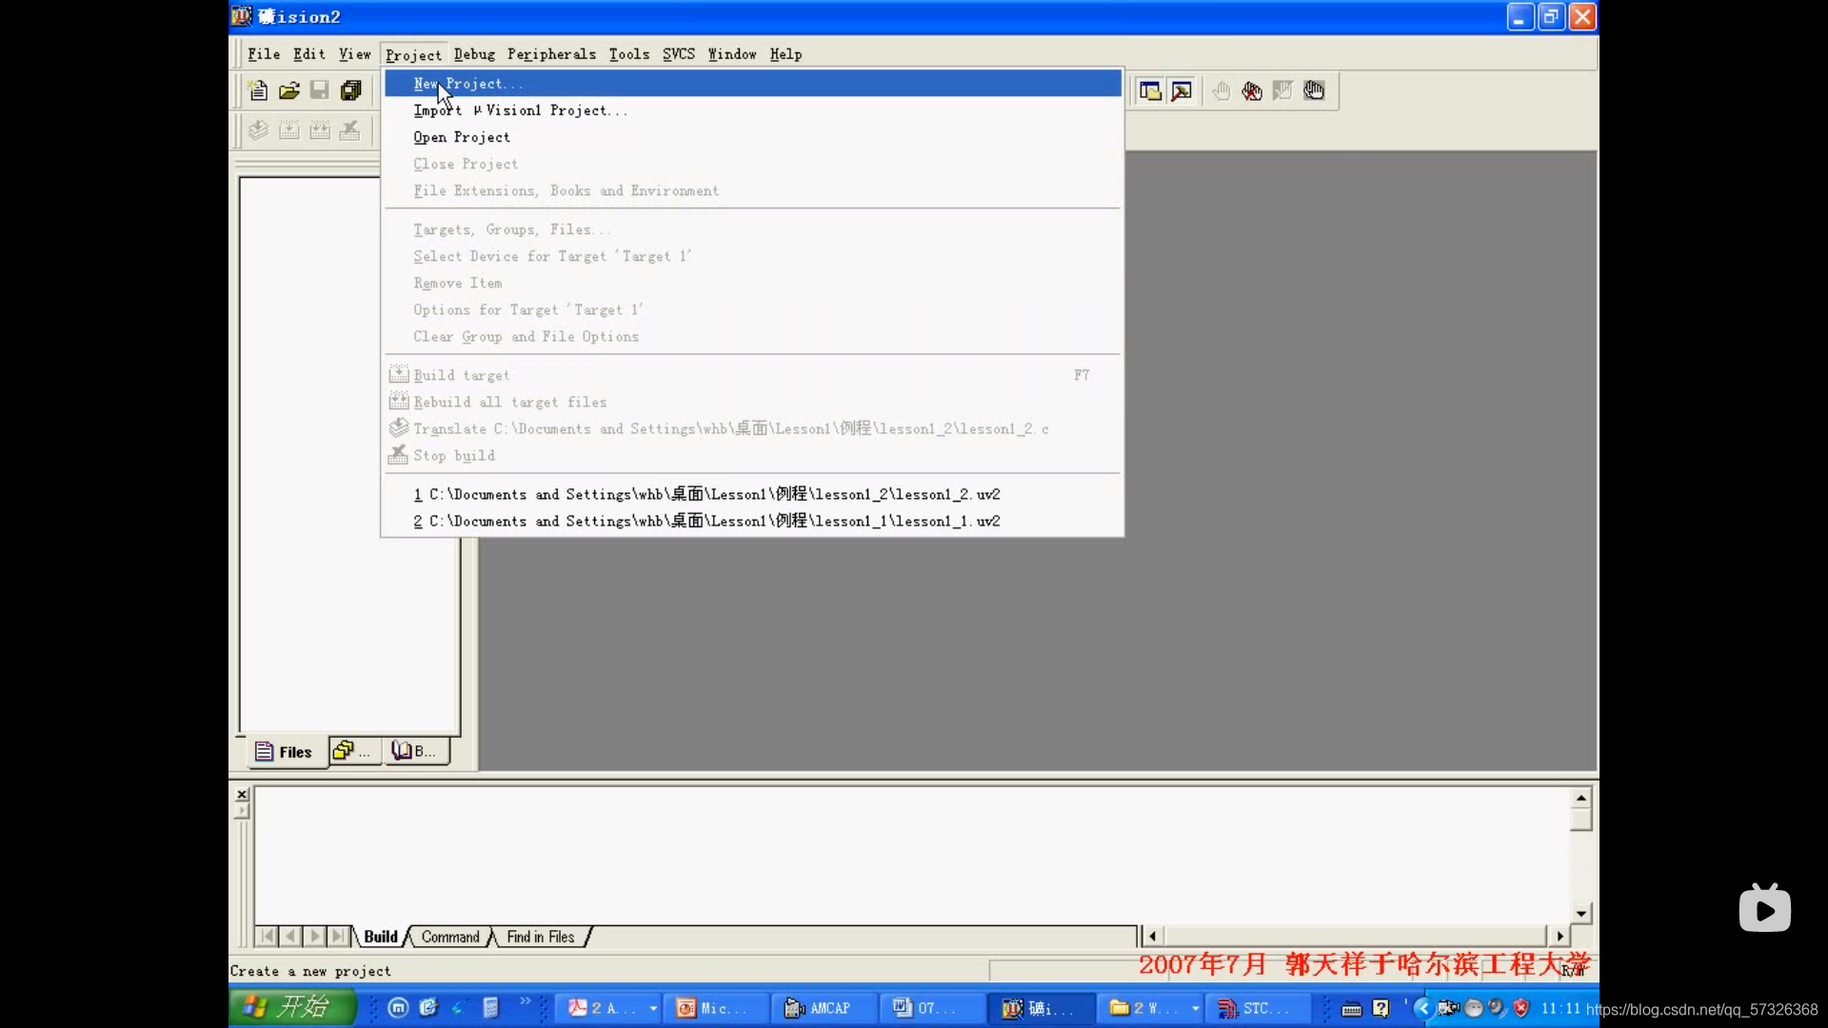Click the Kill all breakpoints icon

pyautogui.click(x=1252, y=90)
